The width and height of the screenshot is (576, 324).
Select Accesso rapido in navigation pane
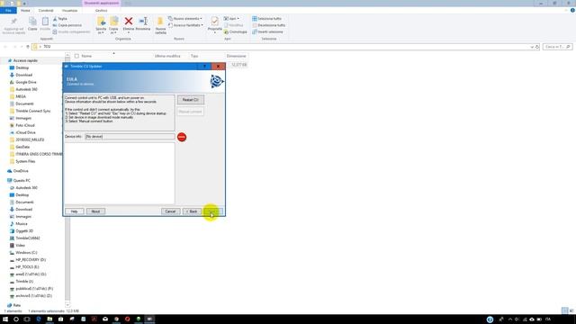pyautogui.click(x=25, y=60)
